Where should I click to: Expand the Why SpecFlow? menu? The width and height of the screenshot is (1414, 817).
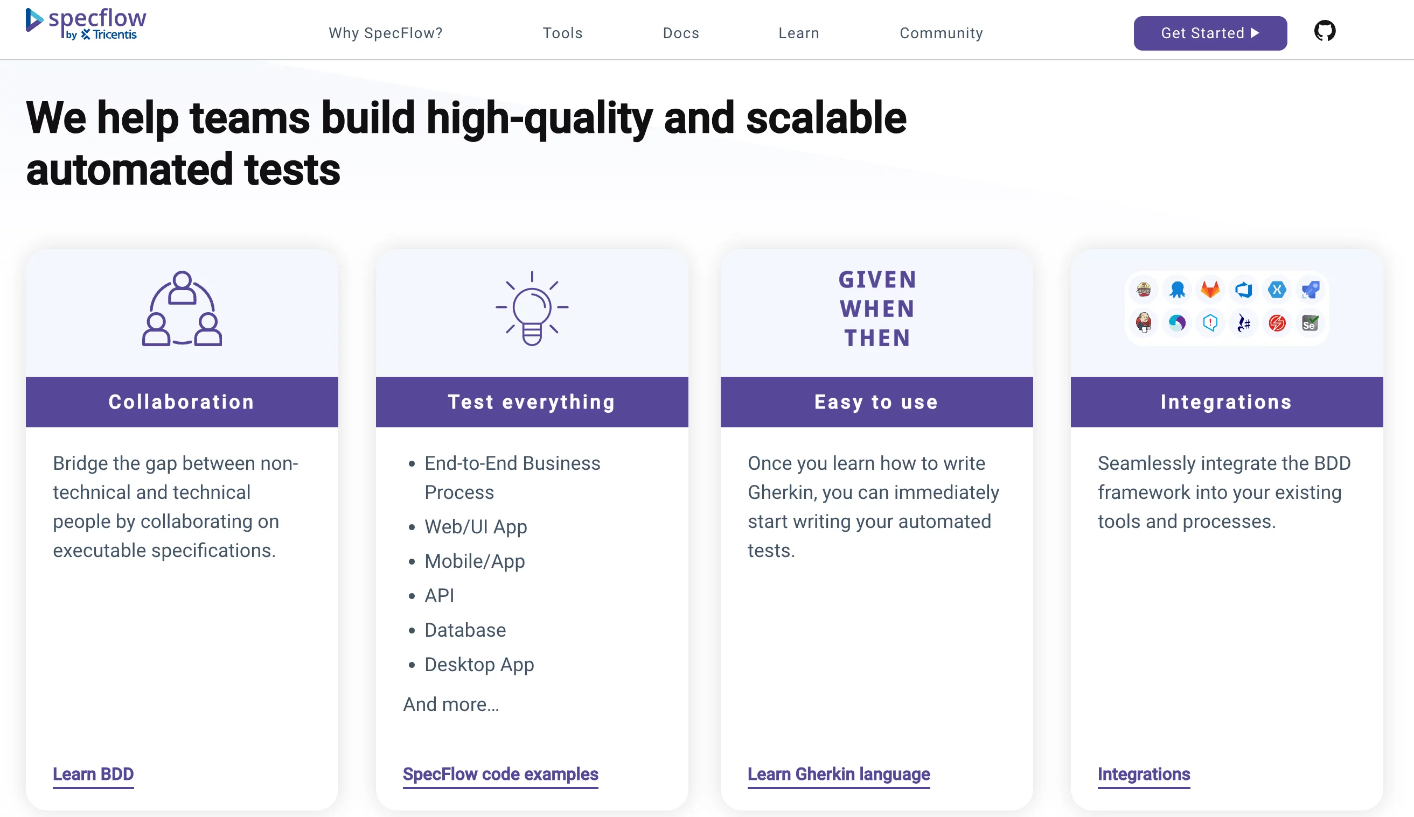click(x=386, y=33)
